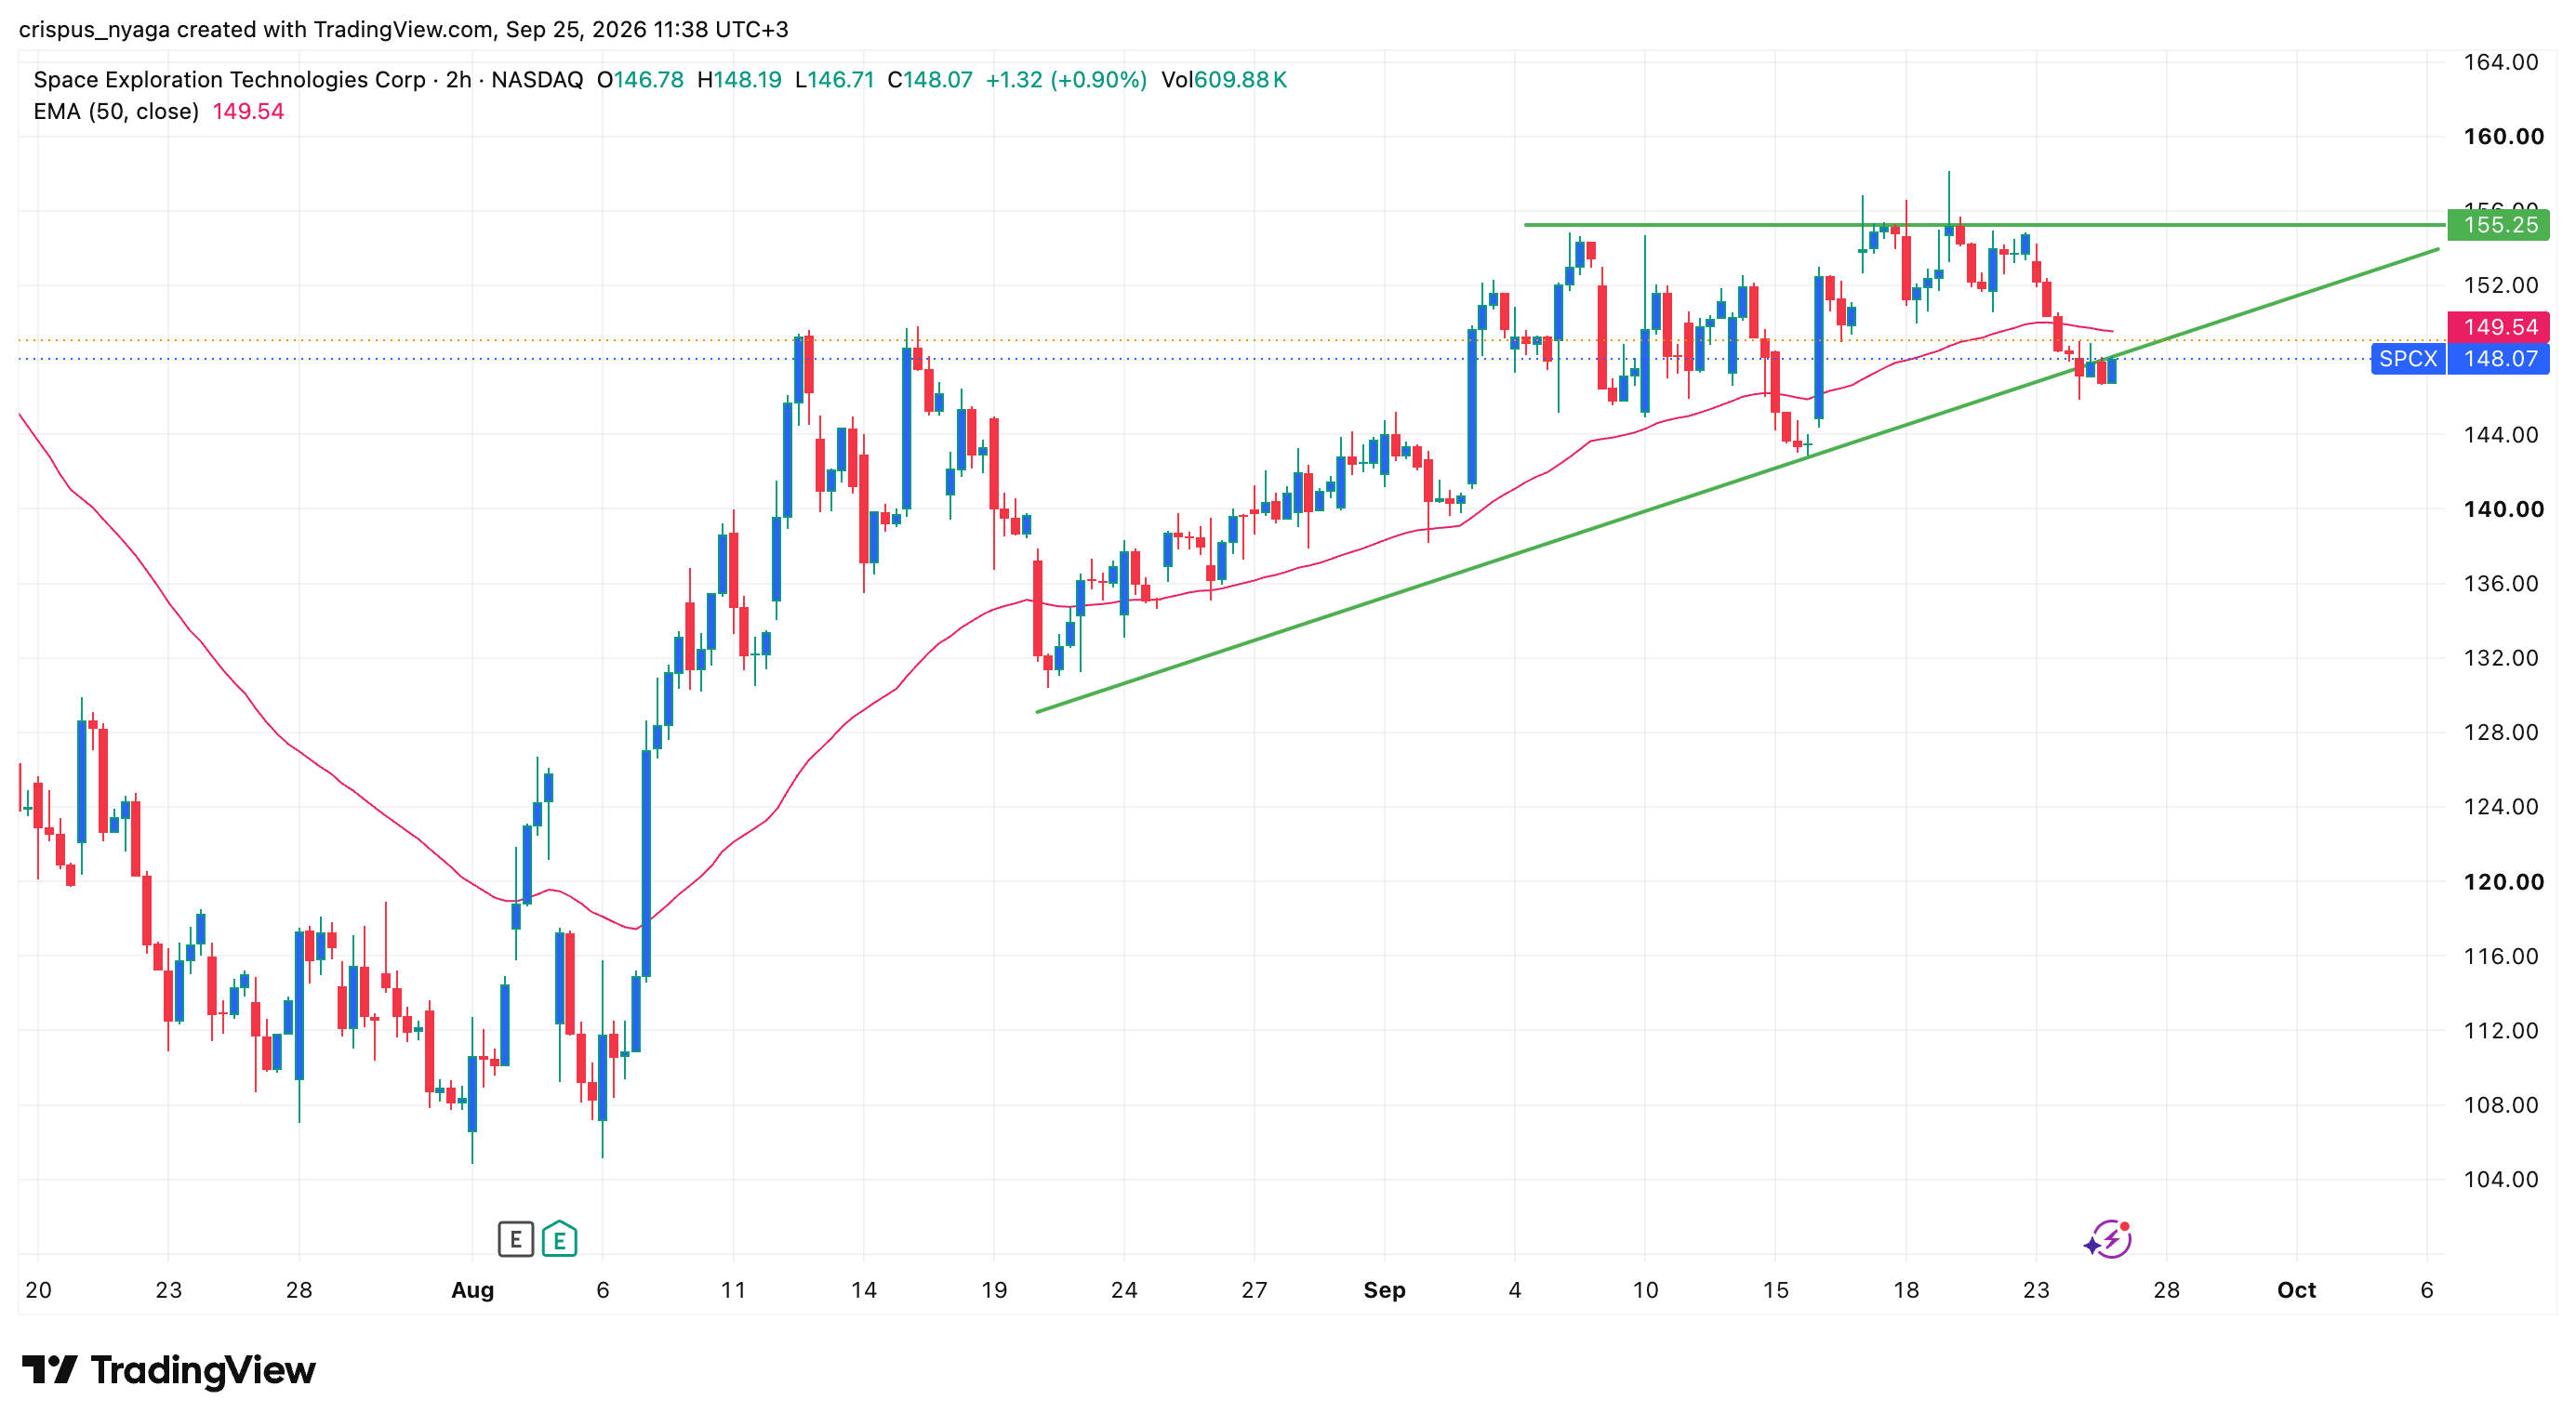Click the volume reading Vol 609.88K
2576x1426 pixels.
(x=1223, y=80)
